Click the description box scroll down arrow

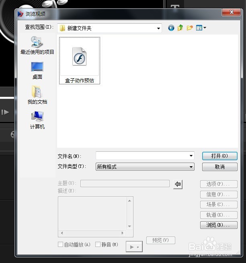tap(129, 226)
